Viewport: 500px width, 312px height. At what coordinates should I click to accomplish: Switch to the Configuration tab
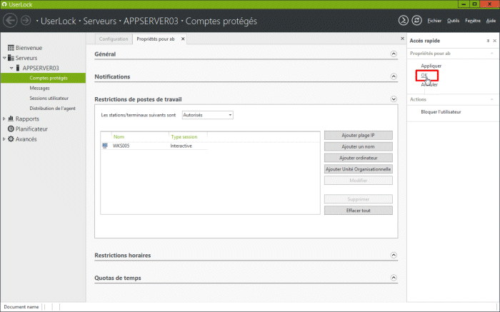pyautogui.click(x=114, y=39)
